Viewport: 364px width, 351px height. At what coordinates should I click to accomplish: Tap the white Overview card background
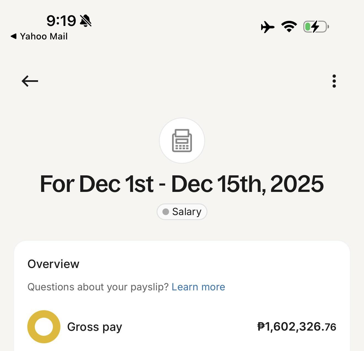[248, 265]
